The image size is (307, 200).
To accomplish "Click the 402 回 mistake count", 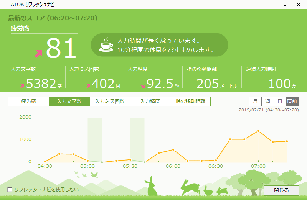I will 106,84.
